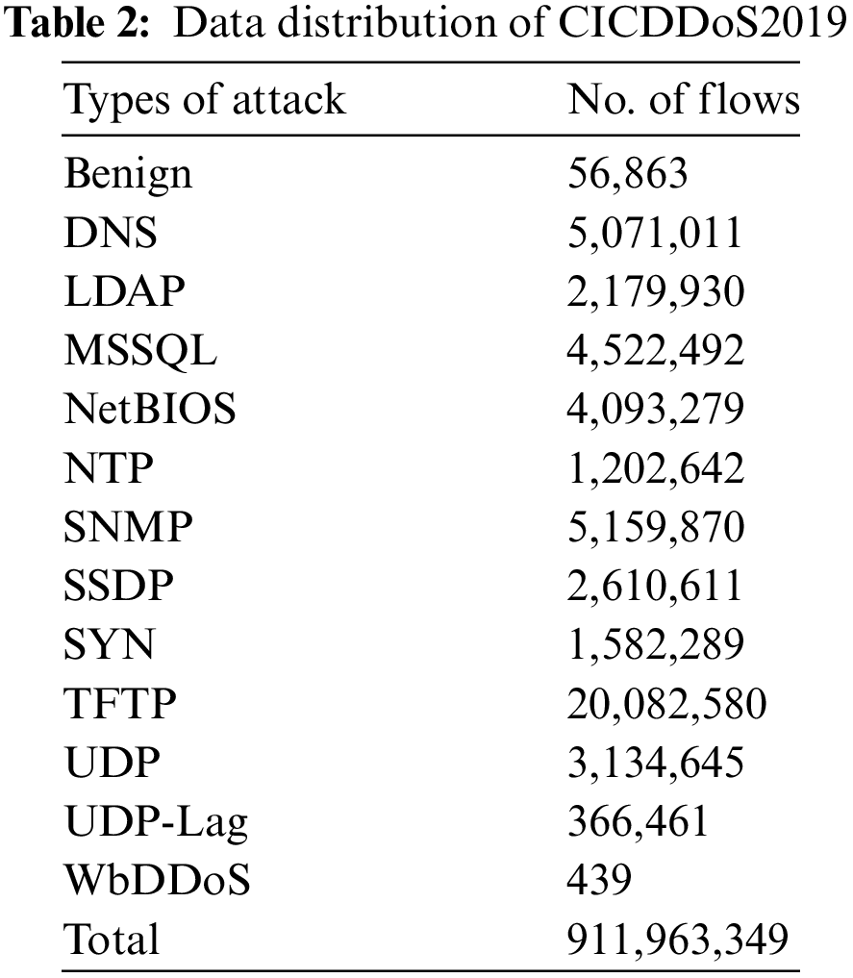
Task: Select the SSDP flow count 2,610,611
Action: point(656,586)
